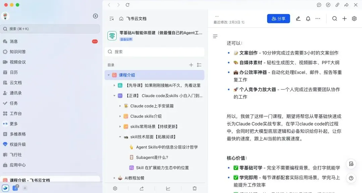This screenshot has height=193, width=362.
Task: Toggle the document outline icon
Action: [x=215, y=36]
